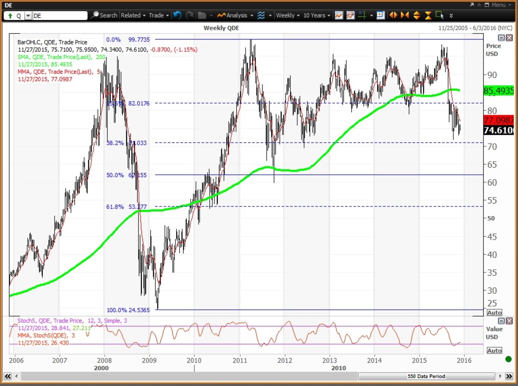Viewport: 518px width, 386px height.
Task: Click the magnifier Search icon
Action: [x=95, y=15]
